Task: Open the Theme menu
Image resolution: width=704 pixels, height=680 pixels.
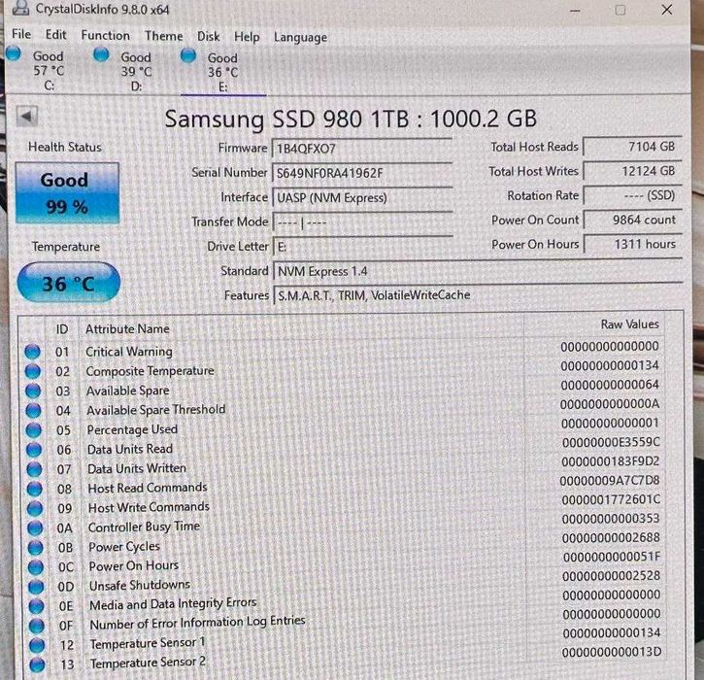Action: tap(163, 36)
